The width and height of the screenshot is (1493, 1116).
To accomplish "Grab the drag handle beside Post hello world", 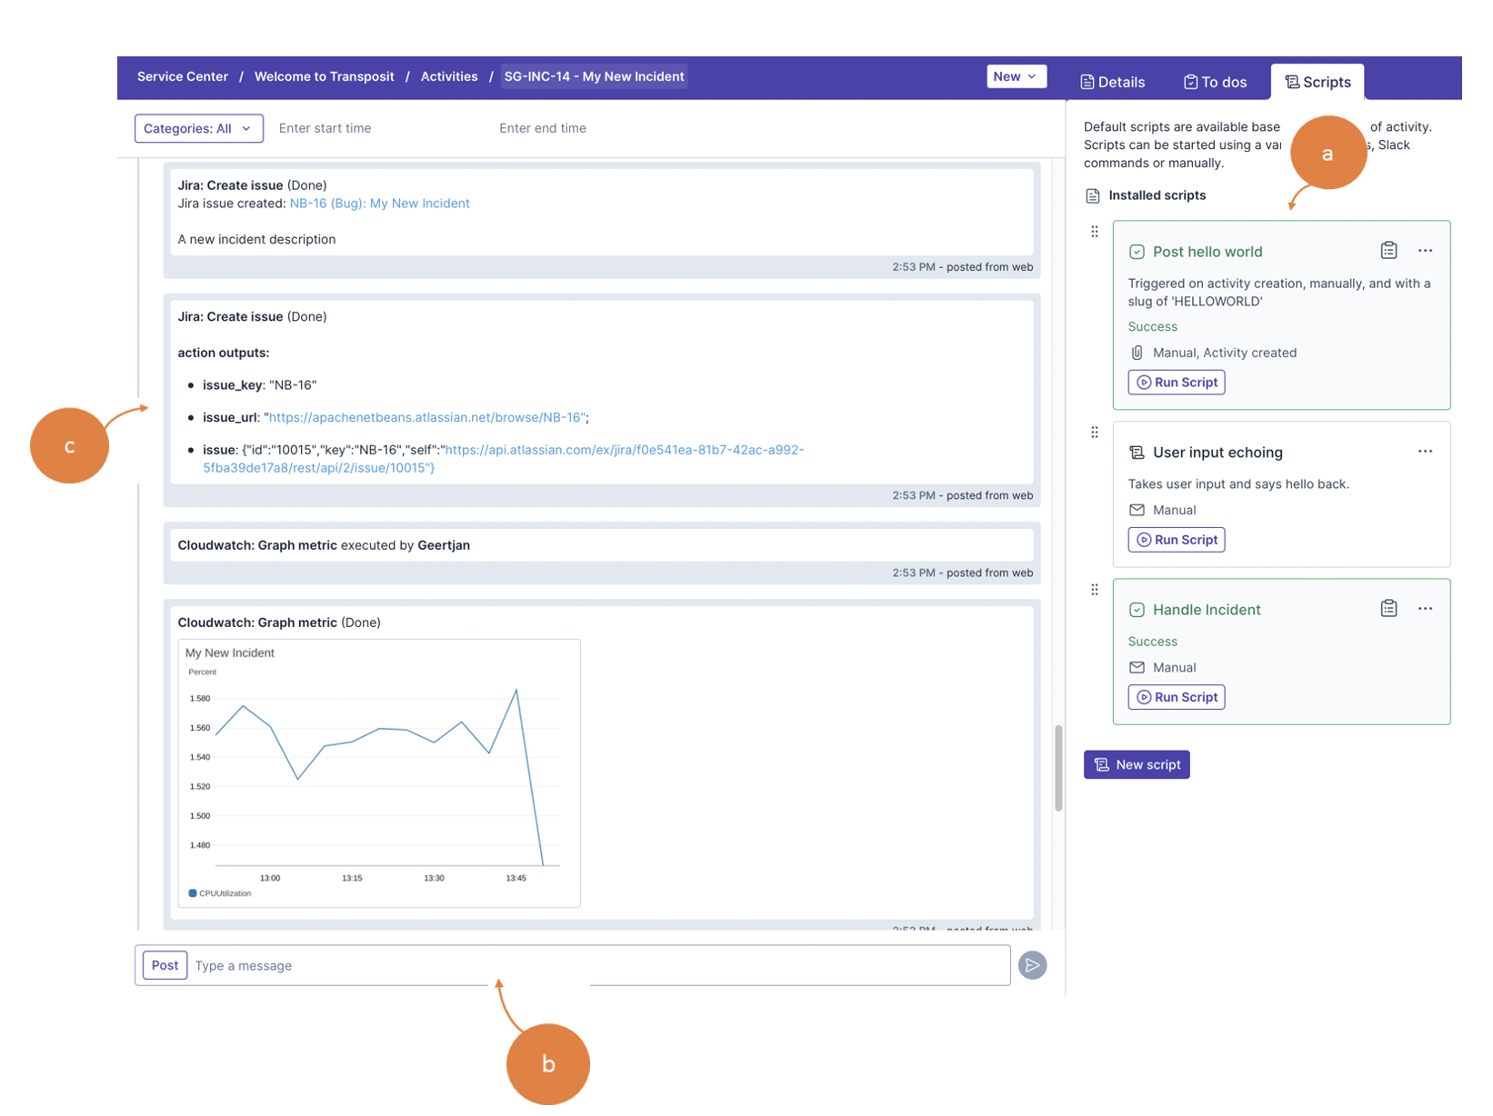I will 1095,232.
